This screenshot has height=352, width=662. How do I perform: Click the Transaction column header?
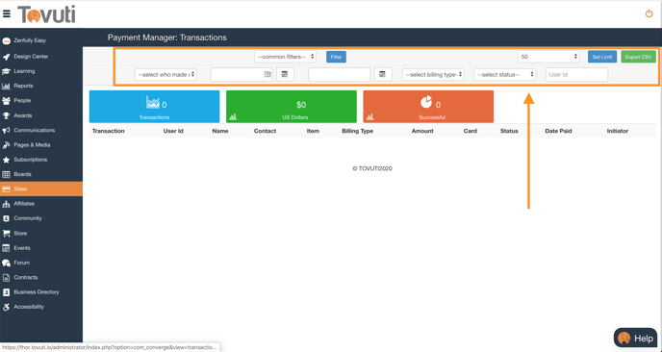[109, 131]
